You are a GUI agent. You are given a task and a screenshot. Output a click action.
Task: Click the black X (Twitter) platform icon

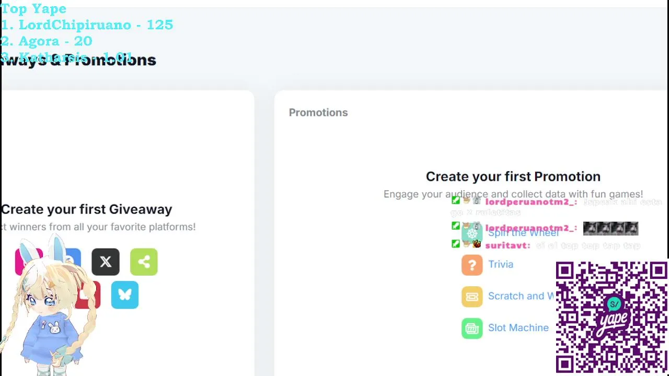tap(106, 262)
